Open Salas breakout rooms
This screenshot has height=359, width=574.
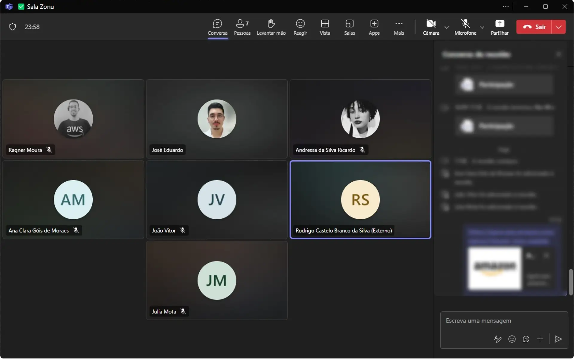click(349, 27)
